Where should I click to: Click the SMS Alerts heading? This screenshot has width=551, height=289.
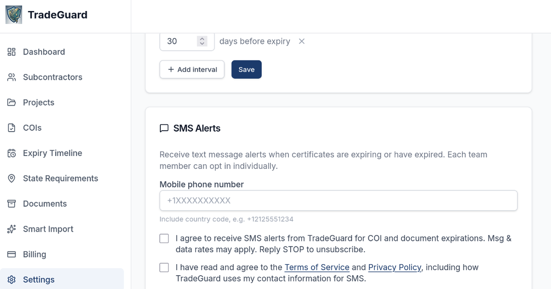click(x=197, y=128)
